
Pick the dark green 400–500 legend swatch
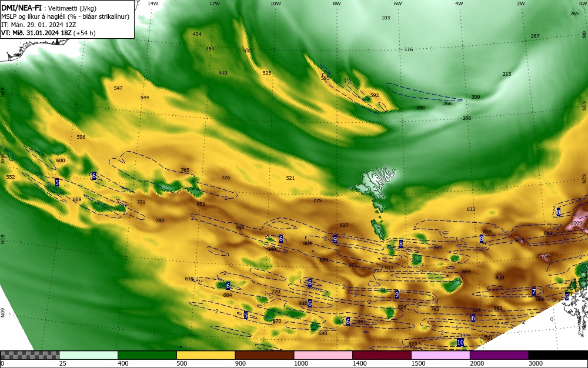(x=147, y=355)
